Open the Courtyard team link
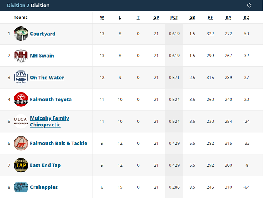263x198 pixels. click(42, 34)
